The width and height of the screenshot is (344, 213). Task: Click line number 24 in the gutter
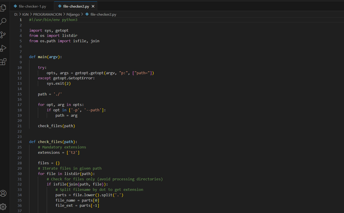(x=20, y=142)
